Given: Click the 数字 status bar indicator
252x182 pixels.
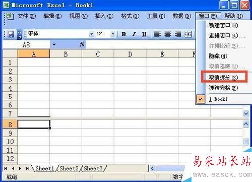Looking at the screenshot, I should tap(178, 177).
